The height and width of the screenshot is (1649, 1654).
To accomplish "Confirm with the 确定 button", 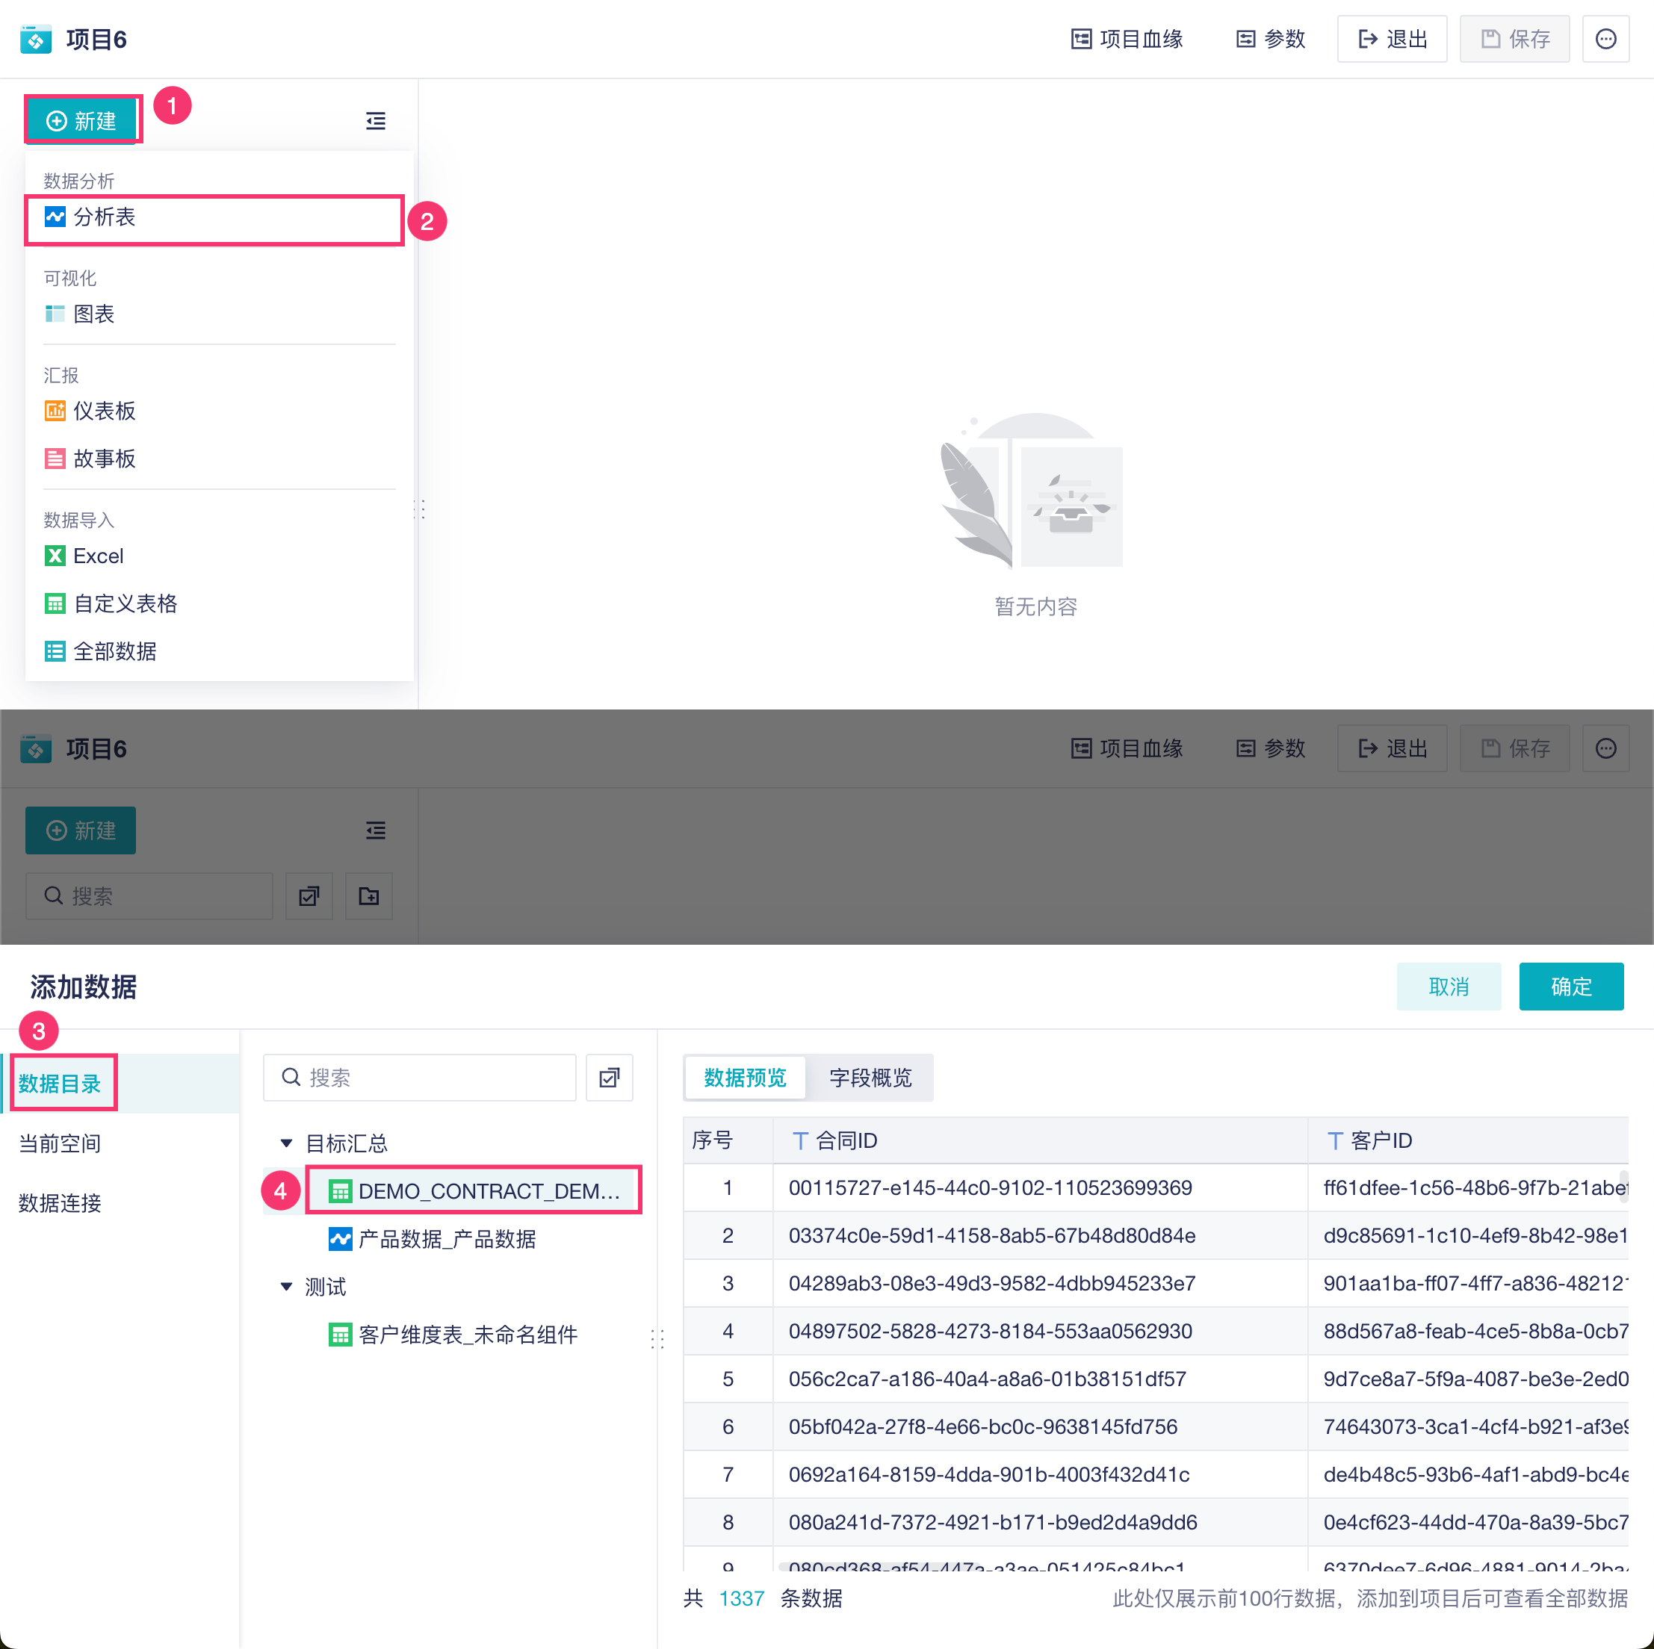I will tap(1570, 987).
